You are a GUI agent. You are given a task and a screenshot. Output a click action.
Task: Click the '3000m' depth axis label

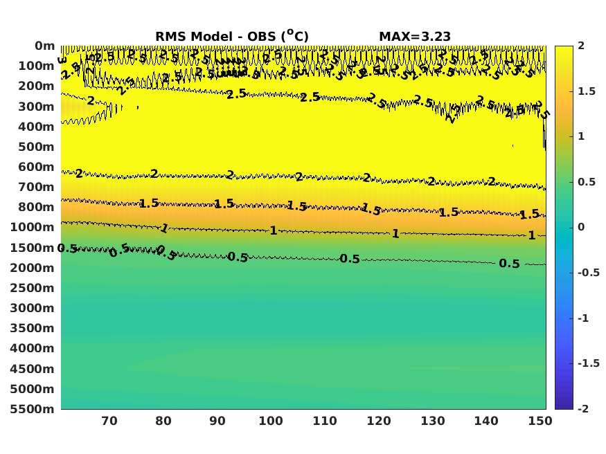[x=33, y=308]
